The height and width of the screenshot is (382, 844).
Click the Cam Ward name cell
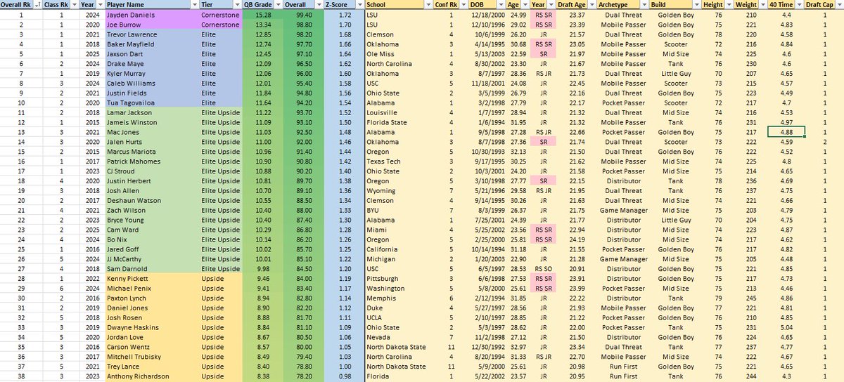pyautogui.click(x=151, y=230)
